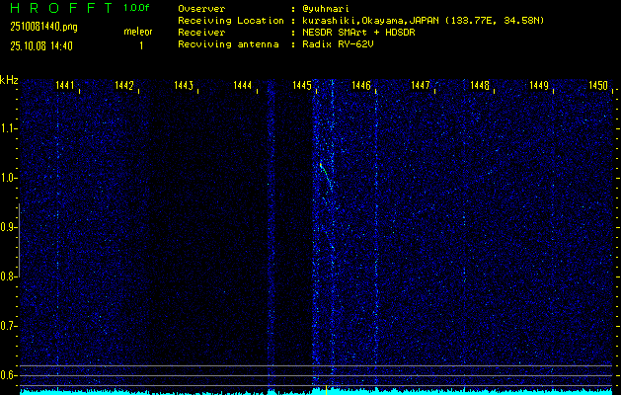Click the 1448 time axis label
Image resolution: width=621 pixels, height=395 pixels.
(480, 85)
